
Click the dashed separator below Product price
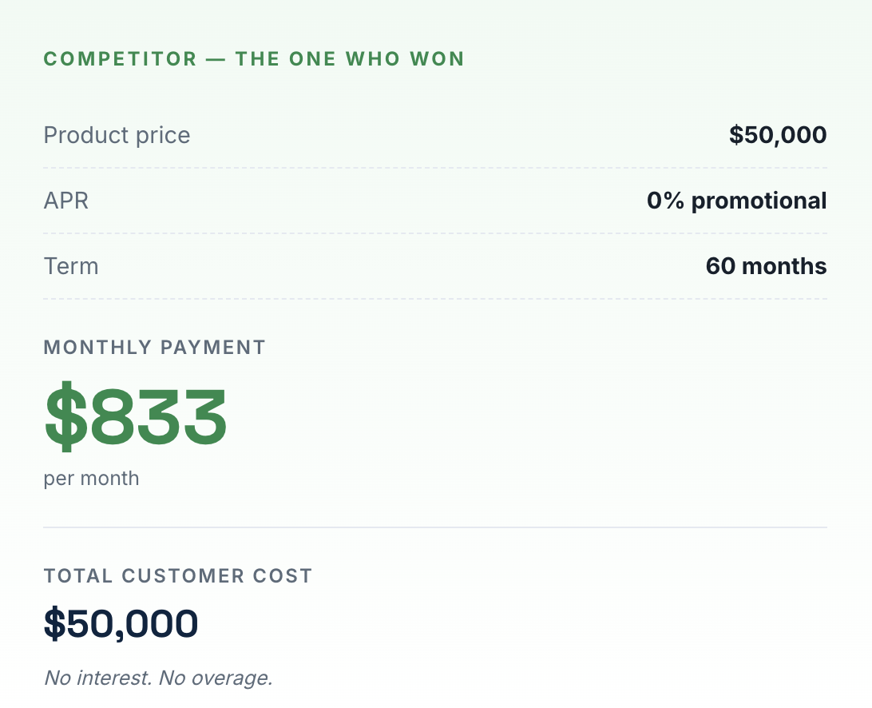click(435, 168)
